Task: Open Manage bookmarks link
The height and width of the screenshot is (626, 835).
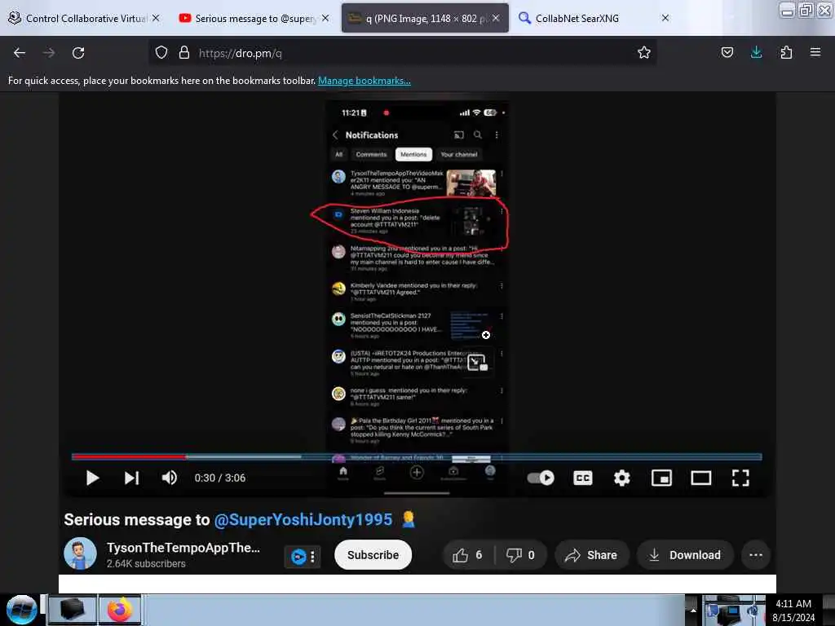Action: pos(364,81)
